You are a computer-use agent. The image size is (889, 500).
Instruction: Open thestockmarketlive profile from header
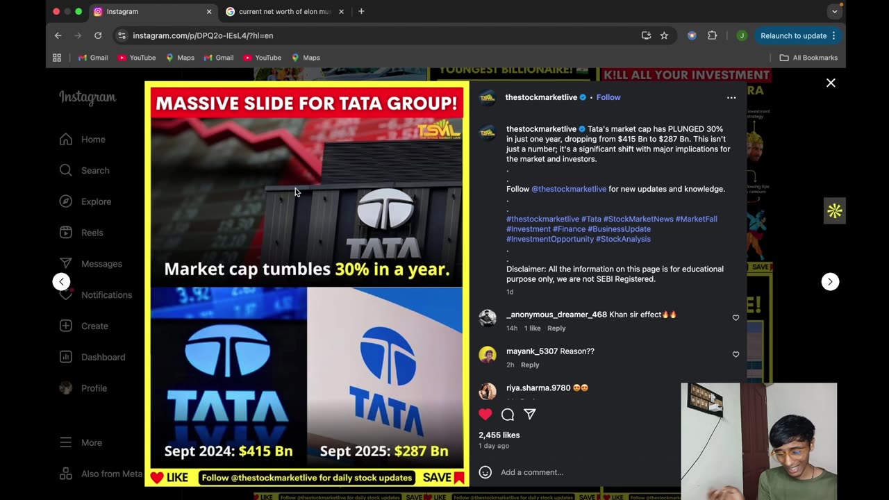pos(541,97)
